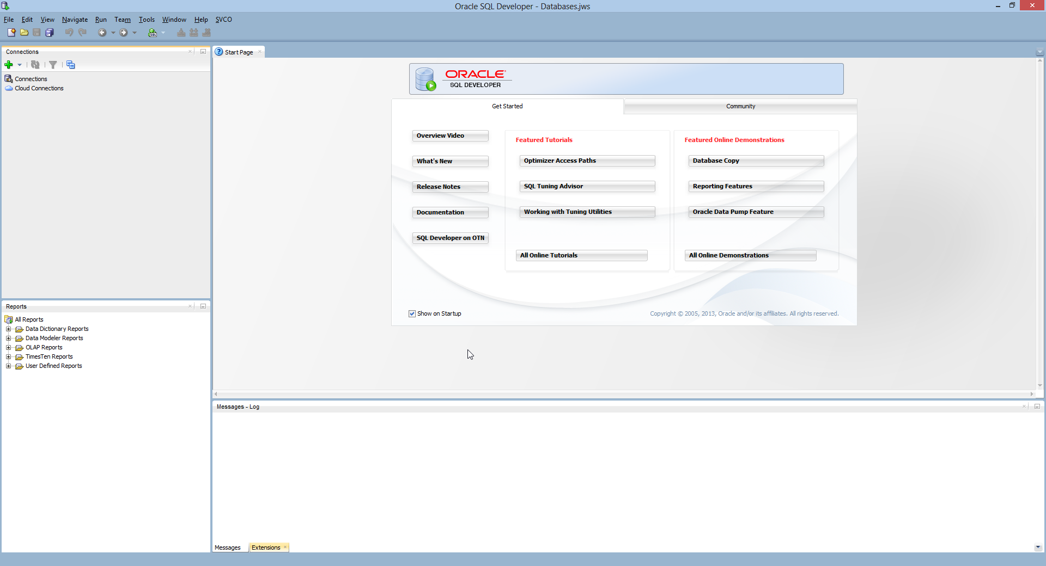This screenshot has width=1046, height=566.
Task: Click All Online Demonstrations button
Action: click(x=750, y=255)
